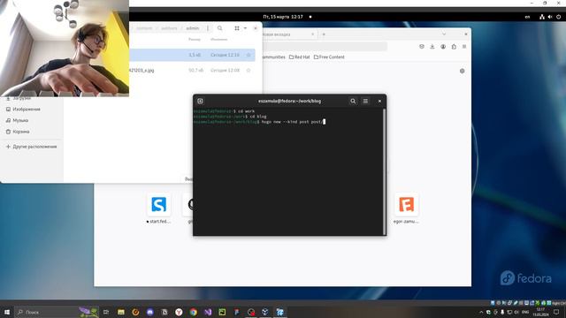Open Discord from the taskbar
Viewport: 566px width, 318px height.
point(149,312)
